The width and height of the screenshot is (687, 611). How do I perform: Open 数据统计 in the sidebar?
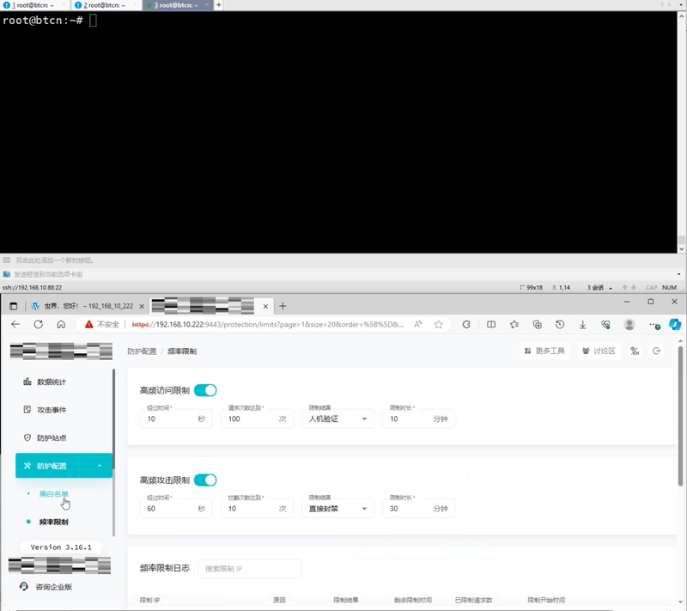(x=64, y=382)
